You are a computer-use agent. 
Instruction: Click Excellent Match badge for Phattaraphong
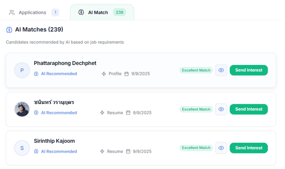point(196,70)
